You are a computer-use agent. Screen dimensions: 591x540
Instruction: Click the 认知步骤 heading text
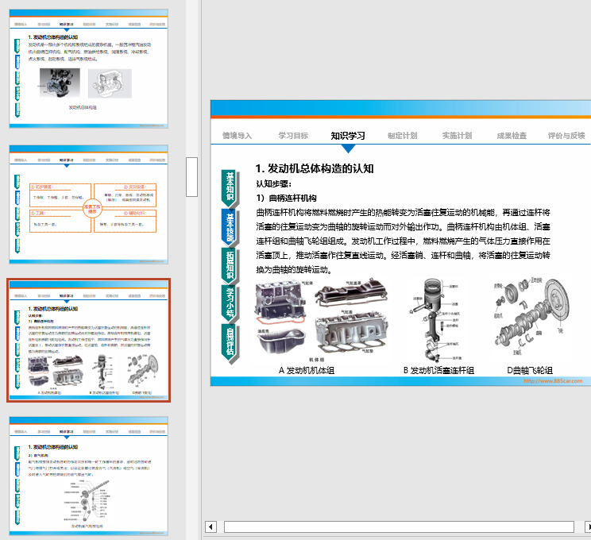273,184
